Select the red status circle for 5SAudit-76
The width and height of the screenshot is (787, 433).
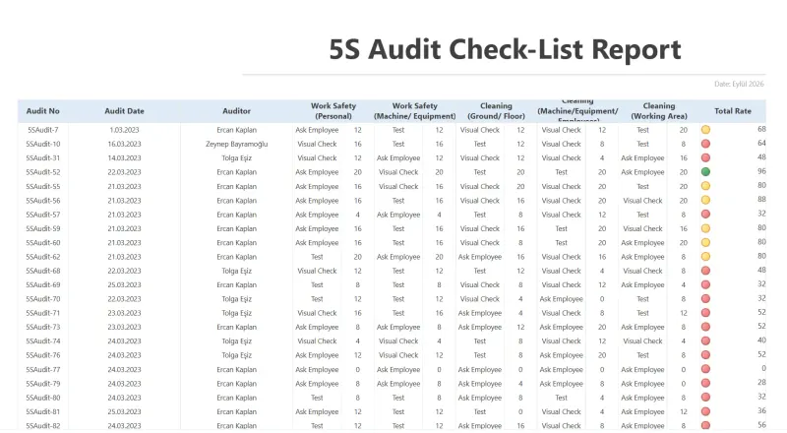point(705,354)
